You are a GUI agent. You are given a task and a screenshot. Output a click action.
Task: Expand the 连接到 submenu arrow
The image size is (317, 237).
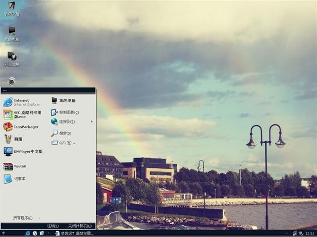[x=92, y=121]
